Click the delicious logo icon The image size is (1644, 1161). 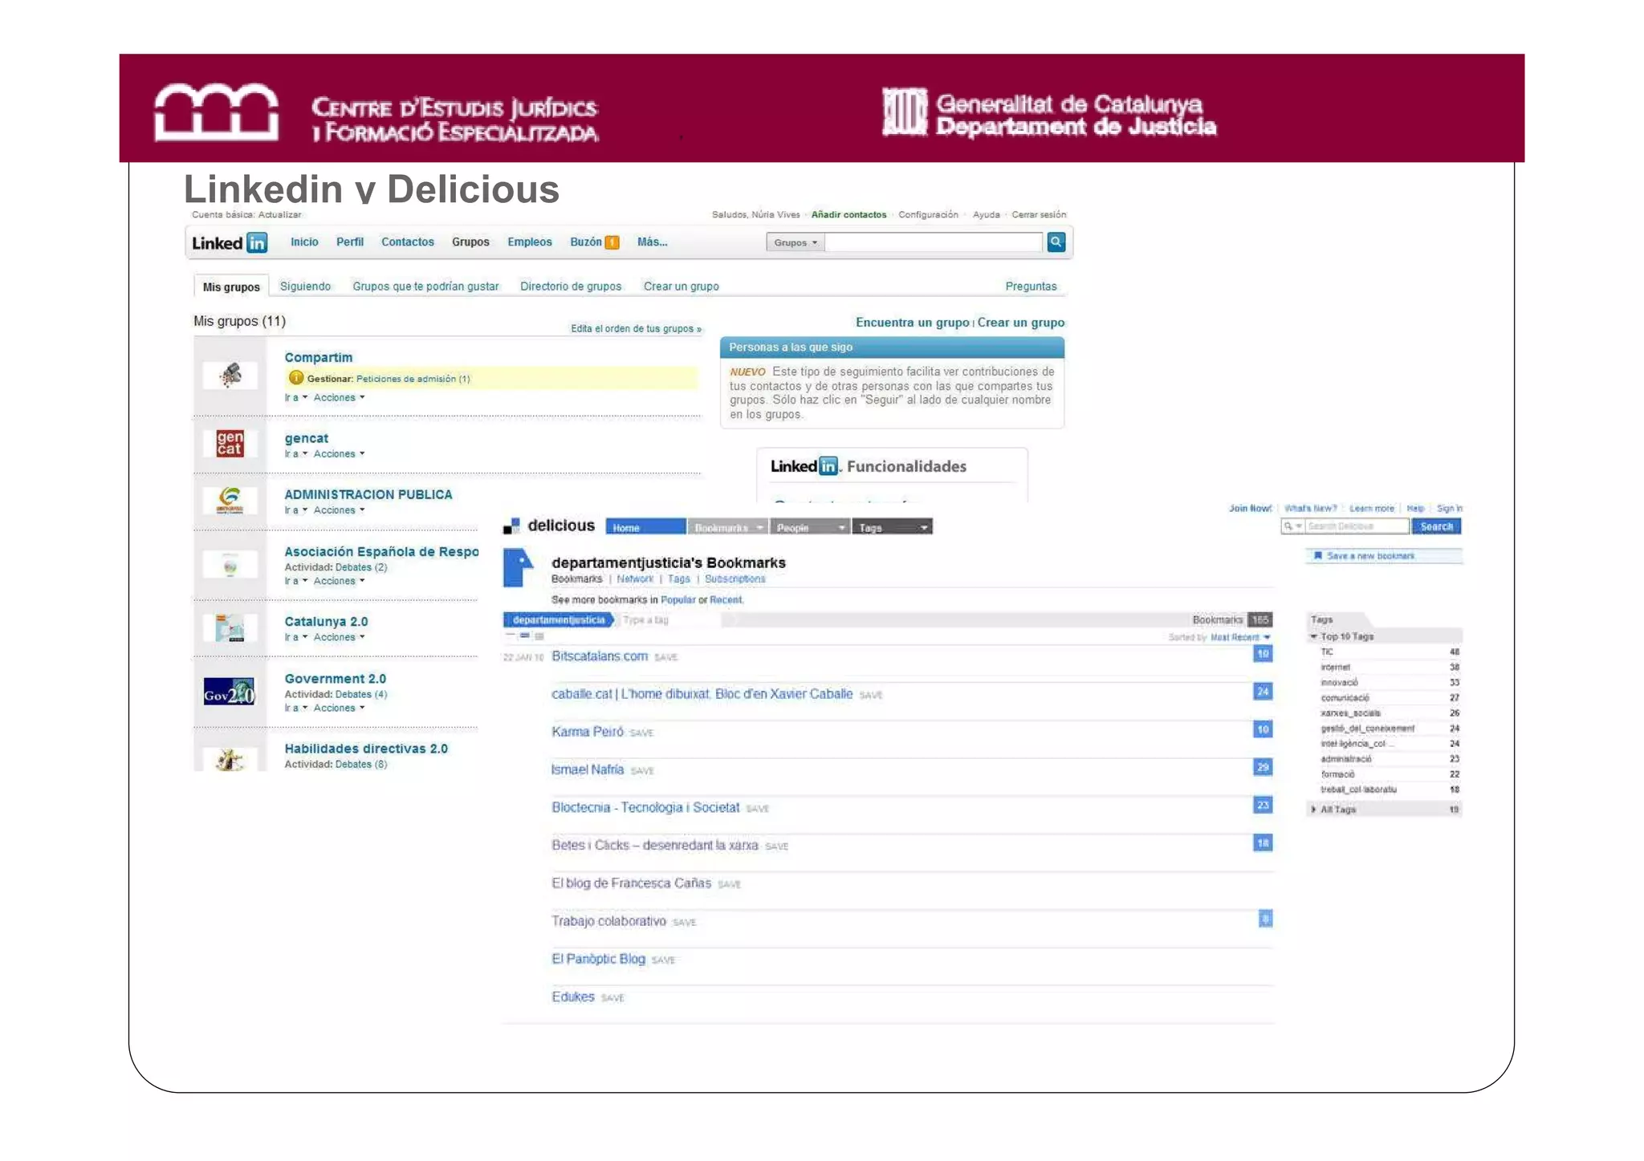511,526
